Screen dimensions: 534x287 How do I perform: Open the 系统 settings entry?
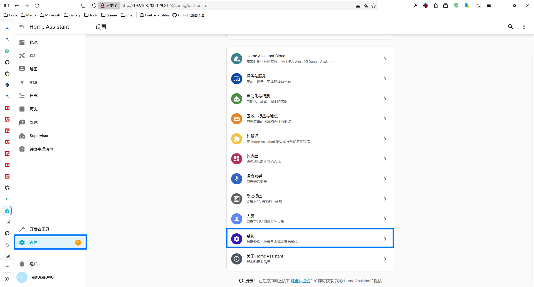click(x=310, y=239)
